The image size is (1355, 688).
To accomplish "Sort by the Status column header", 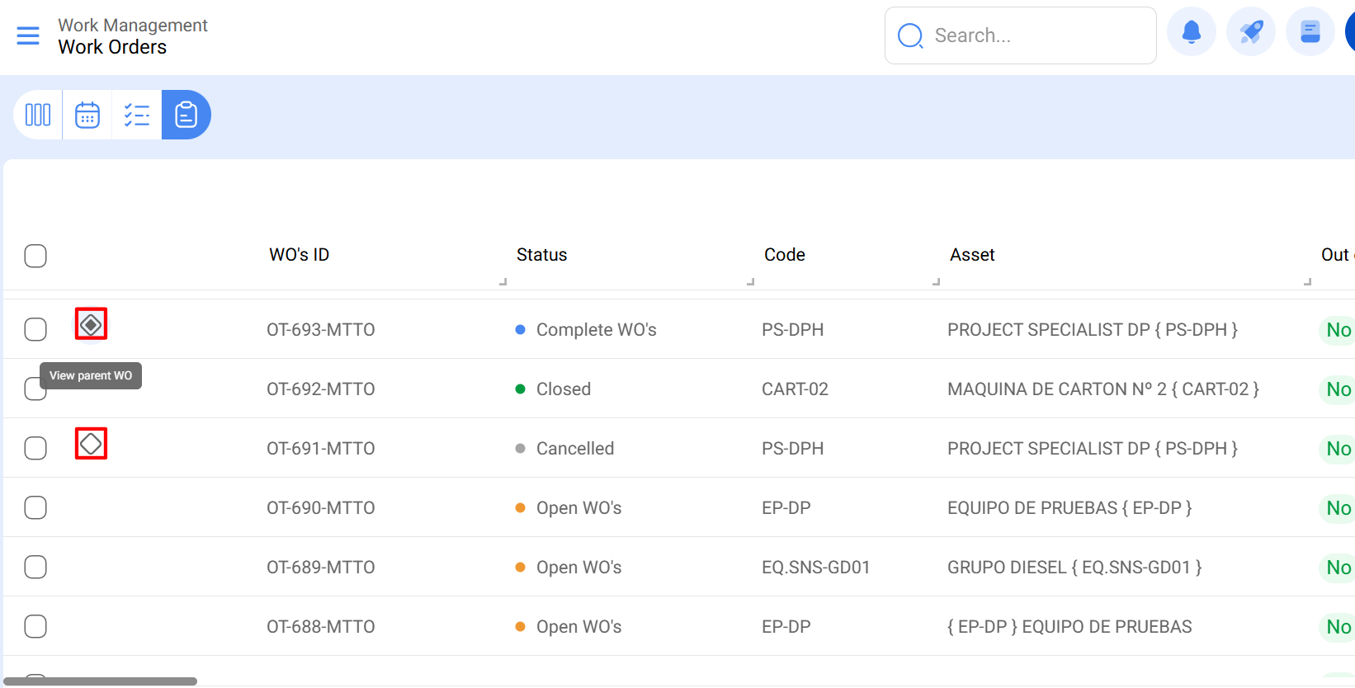I will (541, 255).
